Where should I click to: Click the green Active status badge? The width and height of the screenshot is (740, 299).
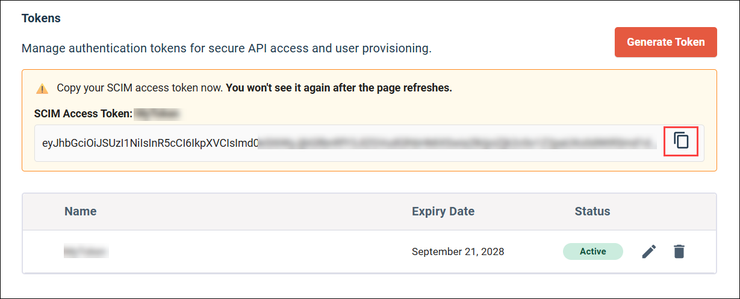[592, 251]
